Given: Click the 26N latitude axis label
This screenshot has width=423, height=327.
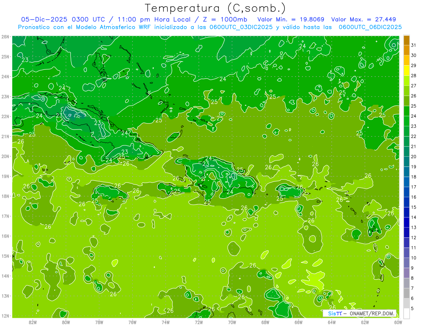Looking at the screenshot, I should pos(5,37).
